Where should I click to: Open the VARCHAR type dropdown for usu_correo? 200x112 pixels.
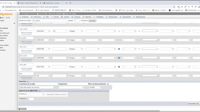[43, 31]
